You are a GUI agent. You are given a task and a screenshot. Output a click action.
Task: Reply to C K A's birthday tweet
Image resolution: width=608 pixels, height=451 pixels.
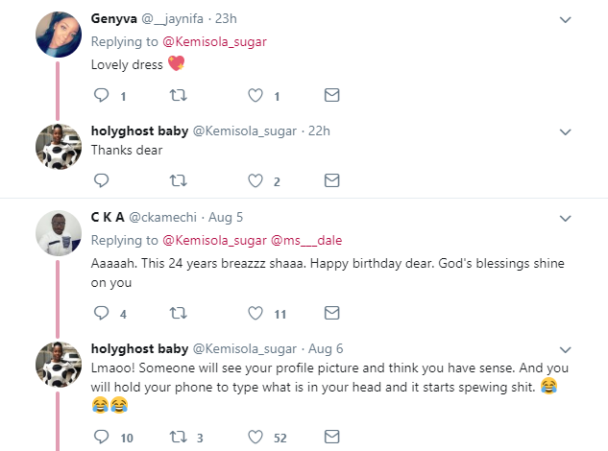click(101, 312)
